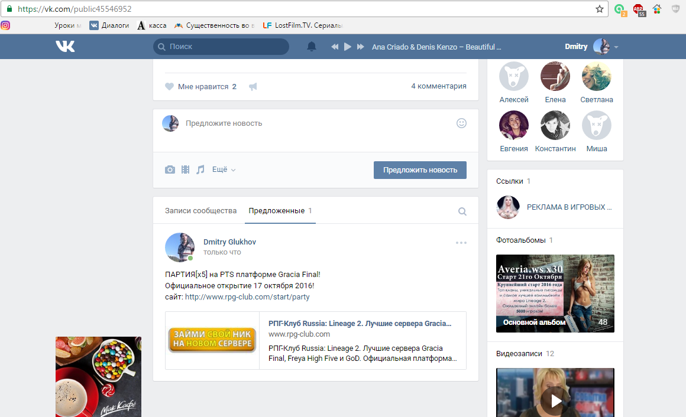Viewport: 686px width, 417px height.
Task: Share the post with the megaphone icon
Action: point(253,87)
